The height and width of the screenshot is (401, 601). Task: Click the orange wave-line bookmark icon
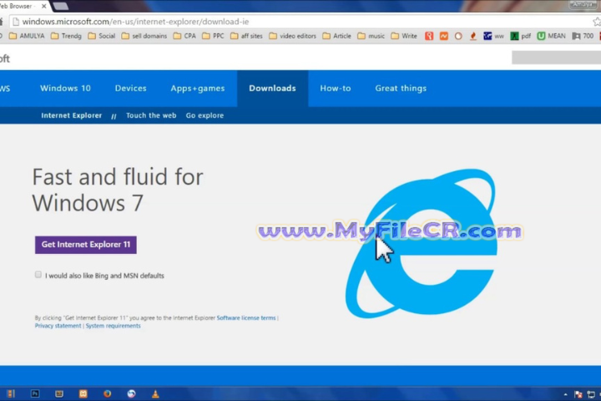click(444, 36)
